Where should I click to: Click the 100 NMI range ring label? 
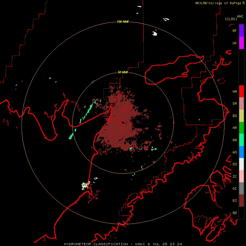[x=123, y=22]
